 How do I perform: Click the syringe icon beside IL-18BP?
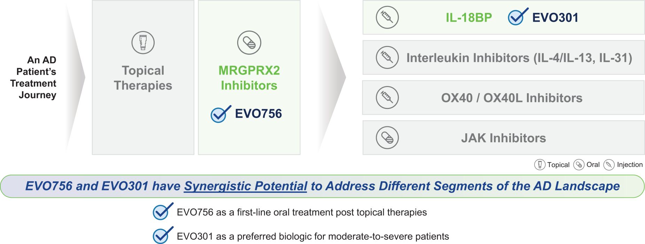[x=387, y=17]
